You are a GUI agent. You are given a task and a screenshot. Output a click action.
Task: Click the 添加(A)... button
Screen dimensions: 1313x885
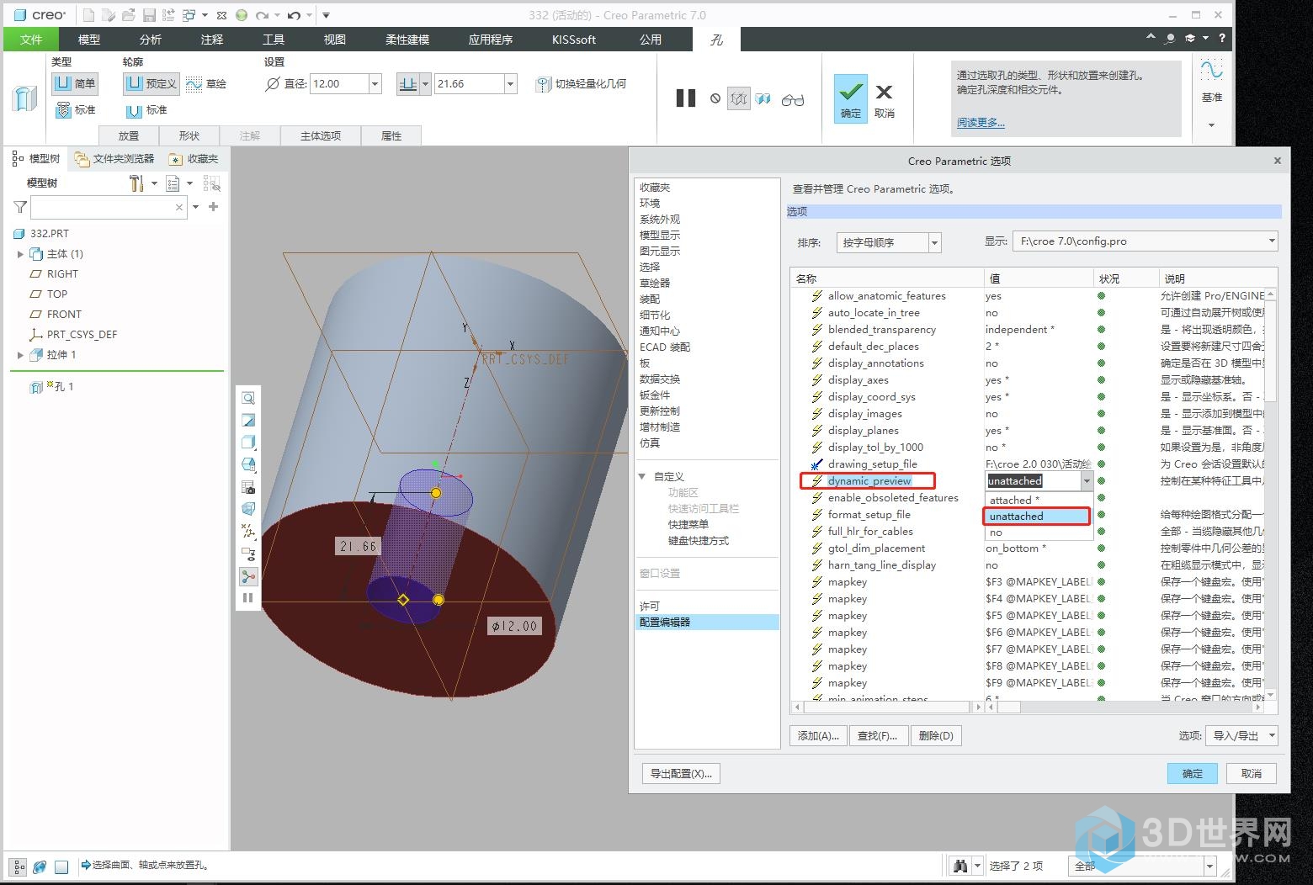[818, 735]
